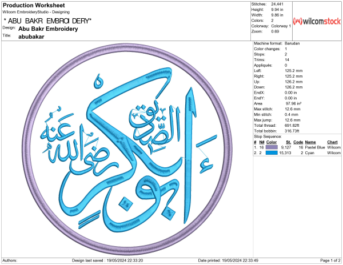
Task: Select min stitch value '0.4 mm'
Action: click(292, 114)
